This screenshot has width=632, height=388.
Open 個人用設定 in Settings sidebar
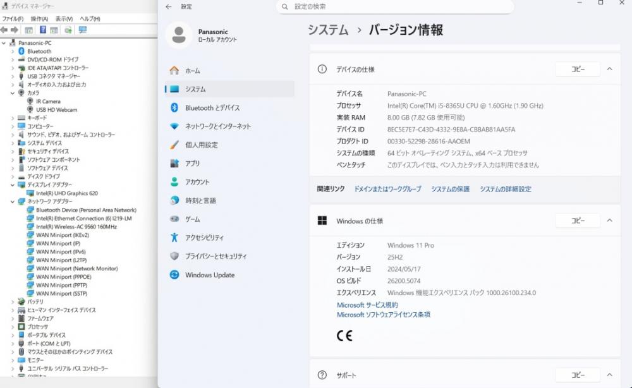(230, 145)
